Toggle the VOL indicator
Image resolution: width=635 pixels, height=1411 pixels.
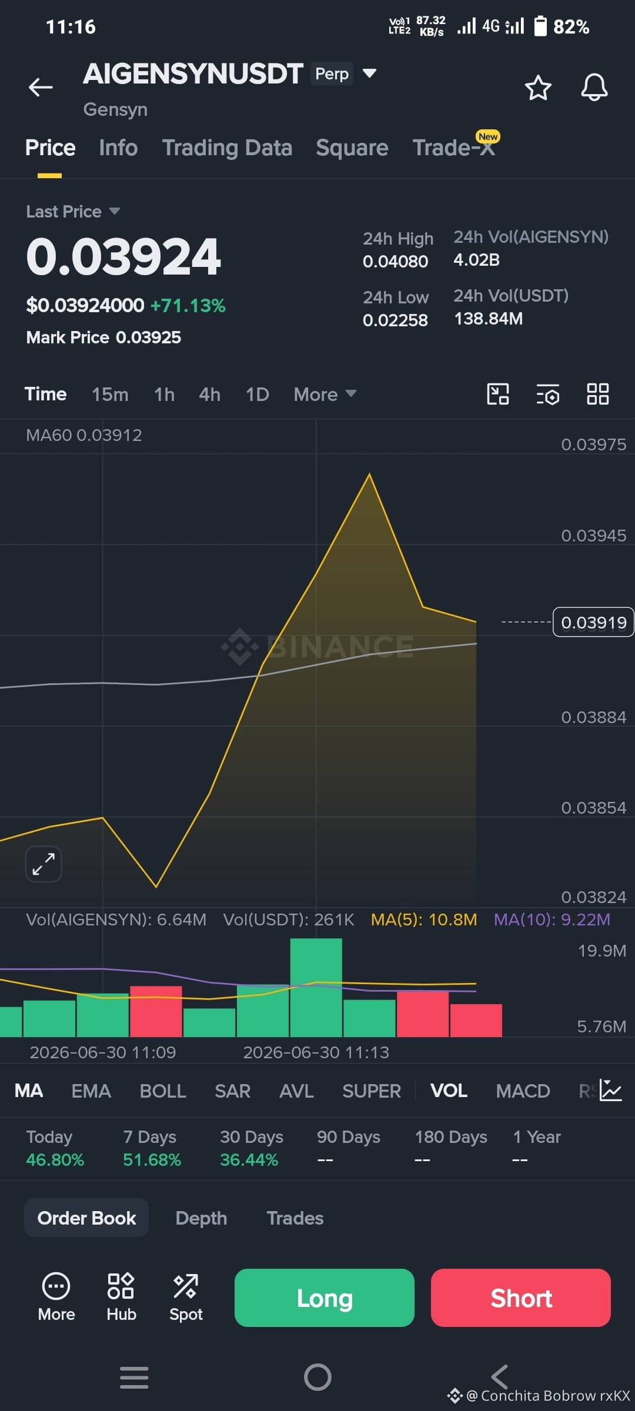(x=449, y=1091)
